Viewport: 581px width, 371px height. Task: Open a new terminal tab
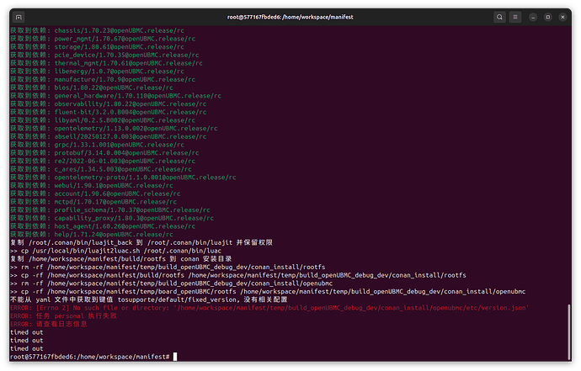tap(19, 17)
